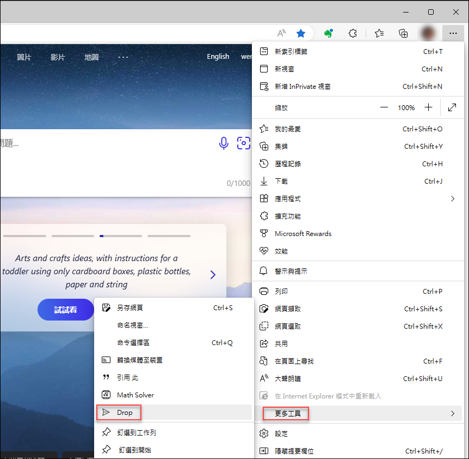Image resolution: width=469 pixels, height=459 pixels.
Task: Open the 影片 tab on Bing page
Action: click(x=58, y=57)
